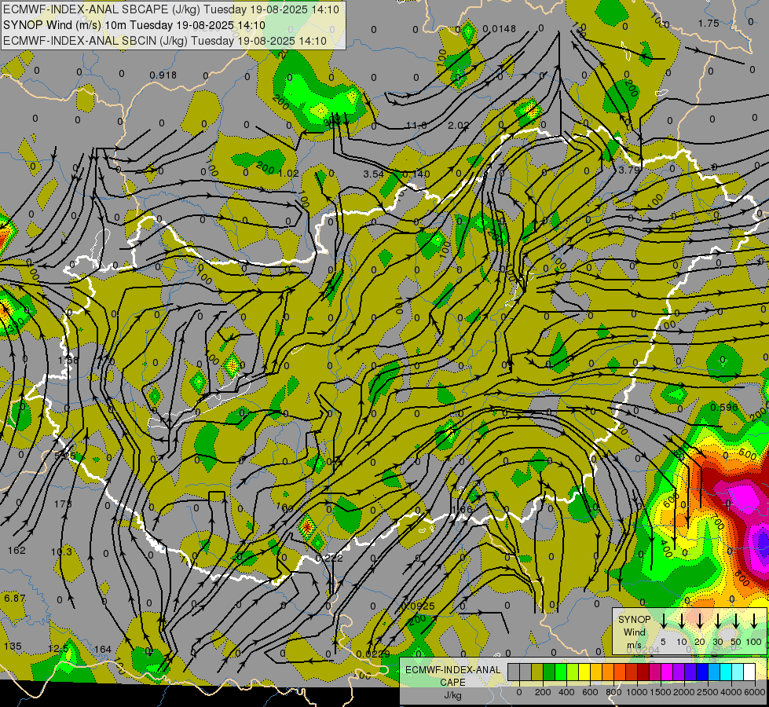Click the 800 tick label in CAPE legend
The height and width of the screenshot is (707, 769).
[x=613, y=692]
